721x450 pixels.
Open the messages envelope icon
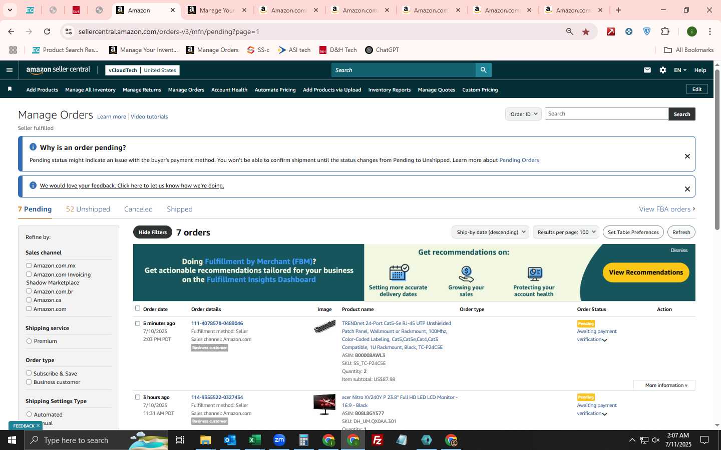pos(647,70)
